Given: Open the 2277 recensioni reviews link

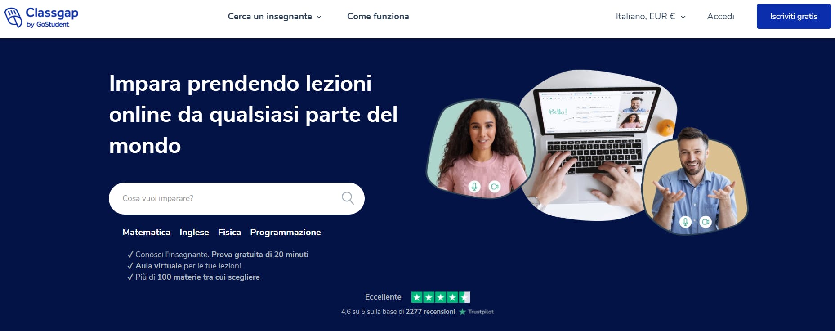Looking at the screenshot, I should click(430, 312).
